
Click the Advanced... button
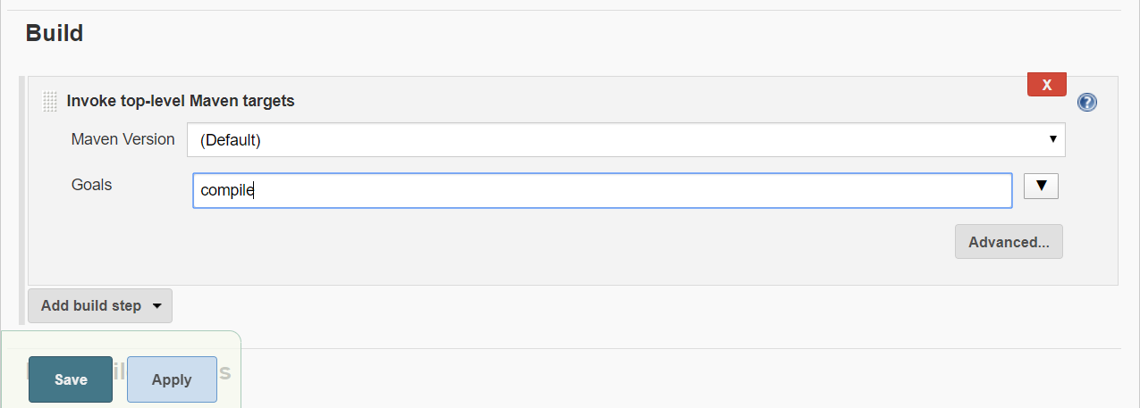[x=1008, y=242]
